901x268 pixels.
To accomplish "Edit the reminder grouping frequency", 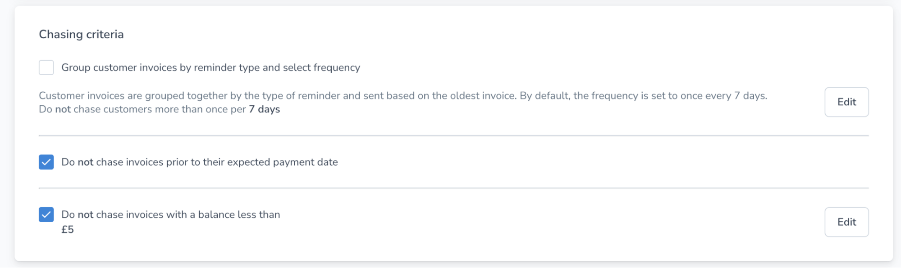I will (846, 102).
